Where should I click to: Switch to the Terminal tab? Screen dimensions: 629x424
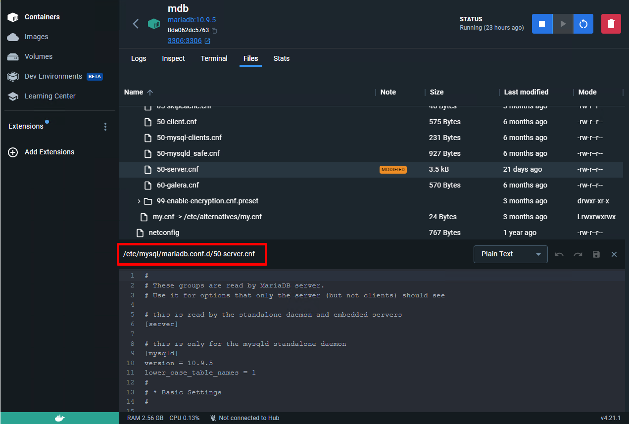click(x=214, y=58)
